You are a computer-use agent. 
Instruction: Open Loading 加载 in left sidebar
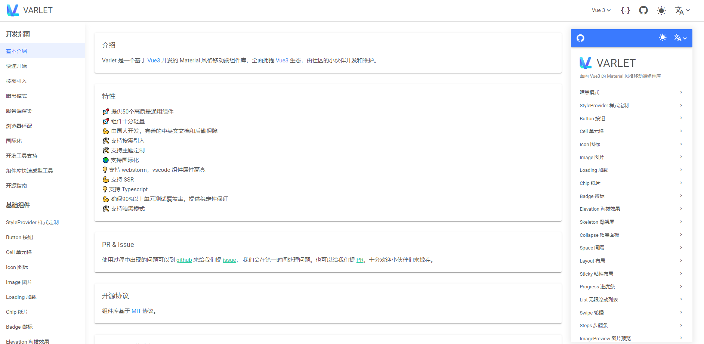(x=43, y=297)
